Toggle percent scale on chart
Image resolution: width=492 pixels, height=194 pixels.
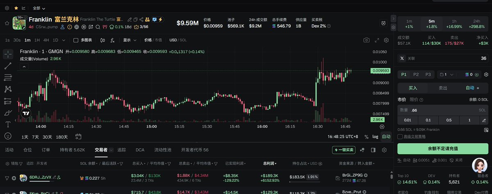click(366, 137)
